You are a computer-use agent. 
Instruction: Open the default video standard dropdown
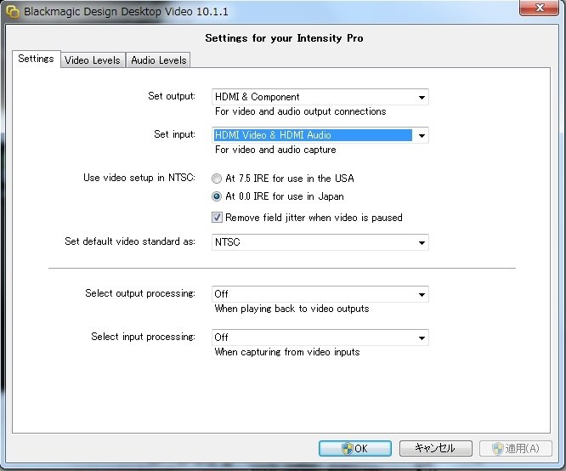(320, 242)
